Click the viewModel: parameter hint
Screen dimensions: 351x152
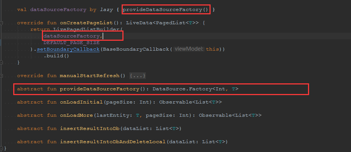pyautogui.click(x=189, y=49)
